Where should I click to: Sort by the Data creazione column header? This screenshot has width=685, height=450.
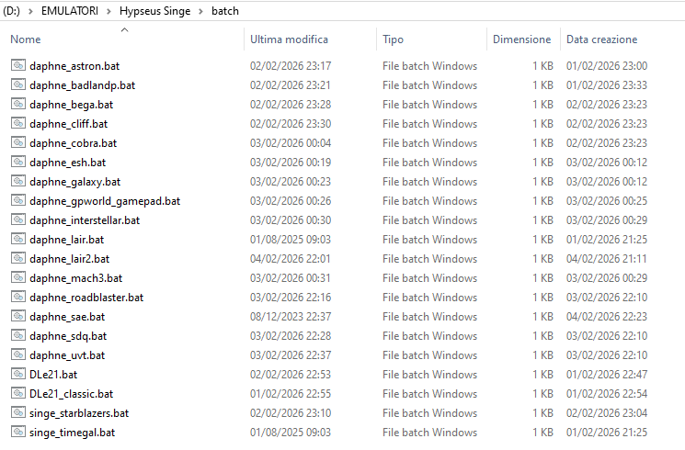[x=601, y=39]
